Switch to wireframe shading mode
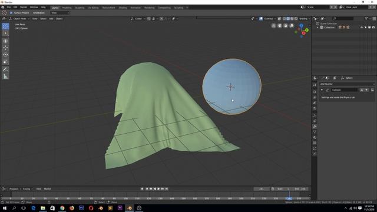 tap(284, 18)
